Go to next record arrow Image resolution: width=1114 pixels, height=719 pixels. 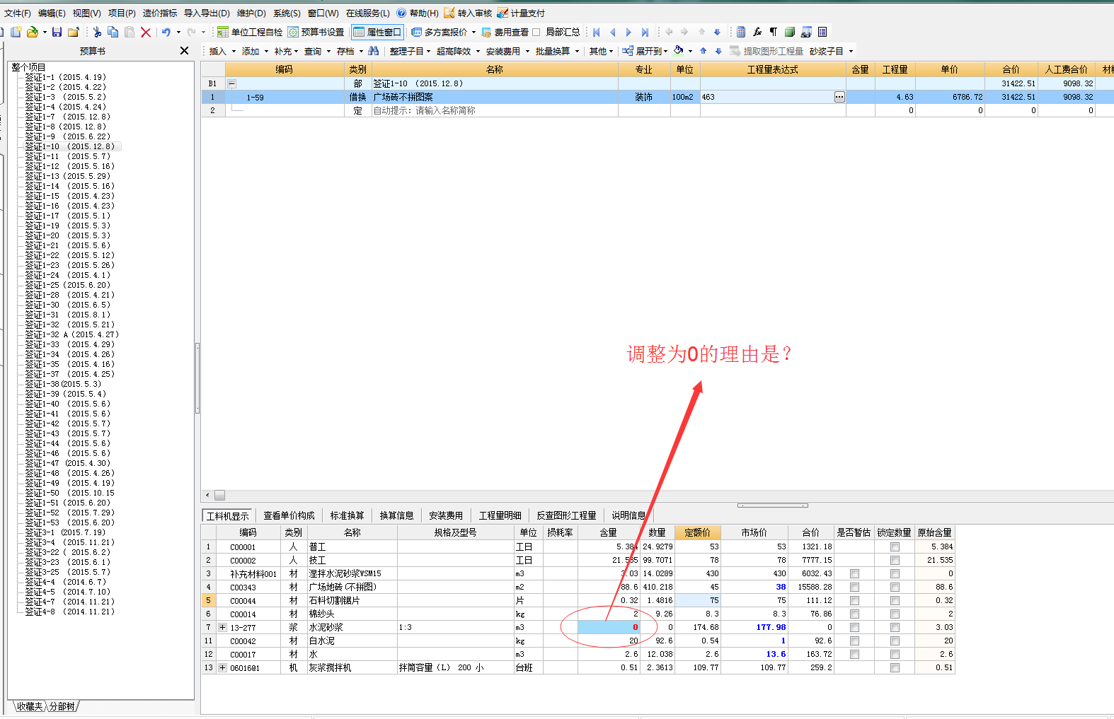pyautogui.click(x=628, y=32)
